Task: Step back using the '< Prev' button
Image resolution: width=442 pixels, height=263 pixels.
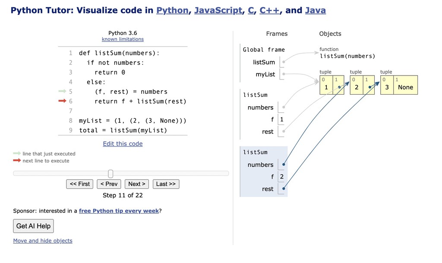Action: [108, 184]
